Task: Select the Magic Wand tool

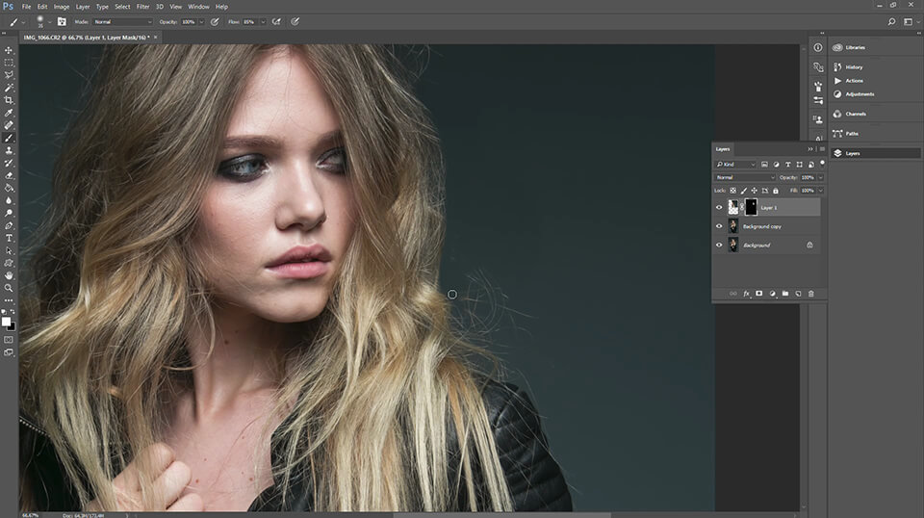Action: (x=9, y=88)
